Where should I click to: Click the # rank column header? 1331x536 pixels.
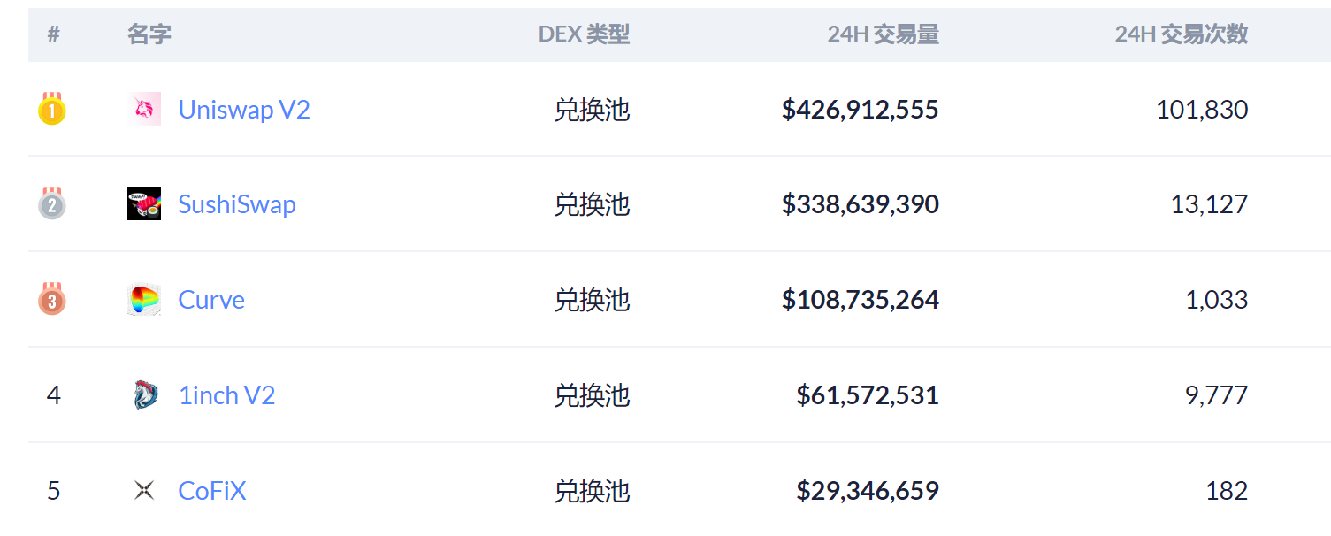click(x=54, y=34)
